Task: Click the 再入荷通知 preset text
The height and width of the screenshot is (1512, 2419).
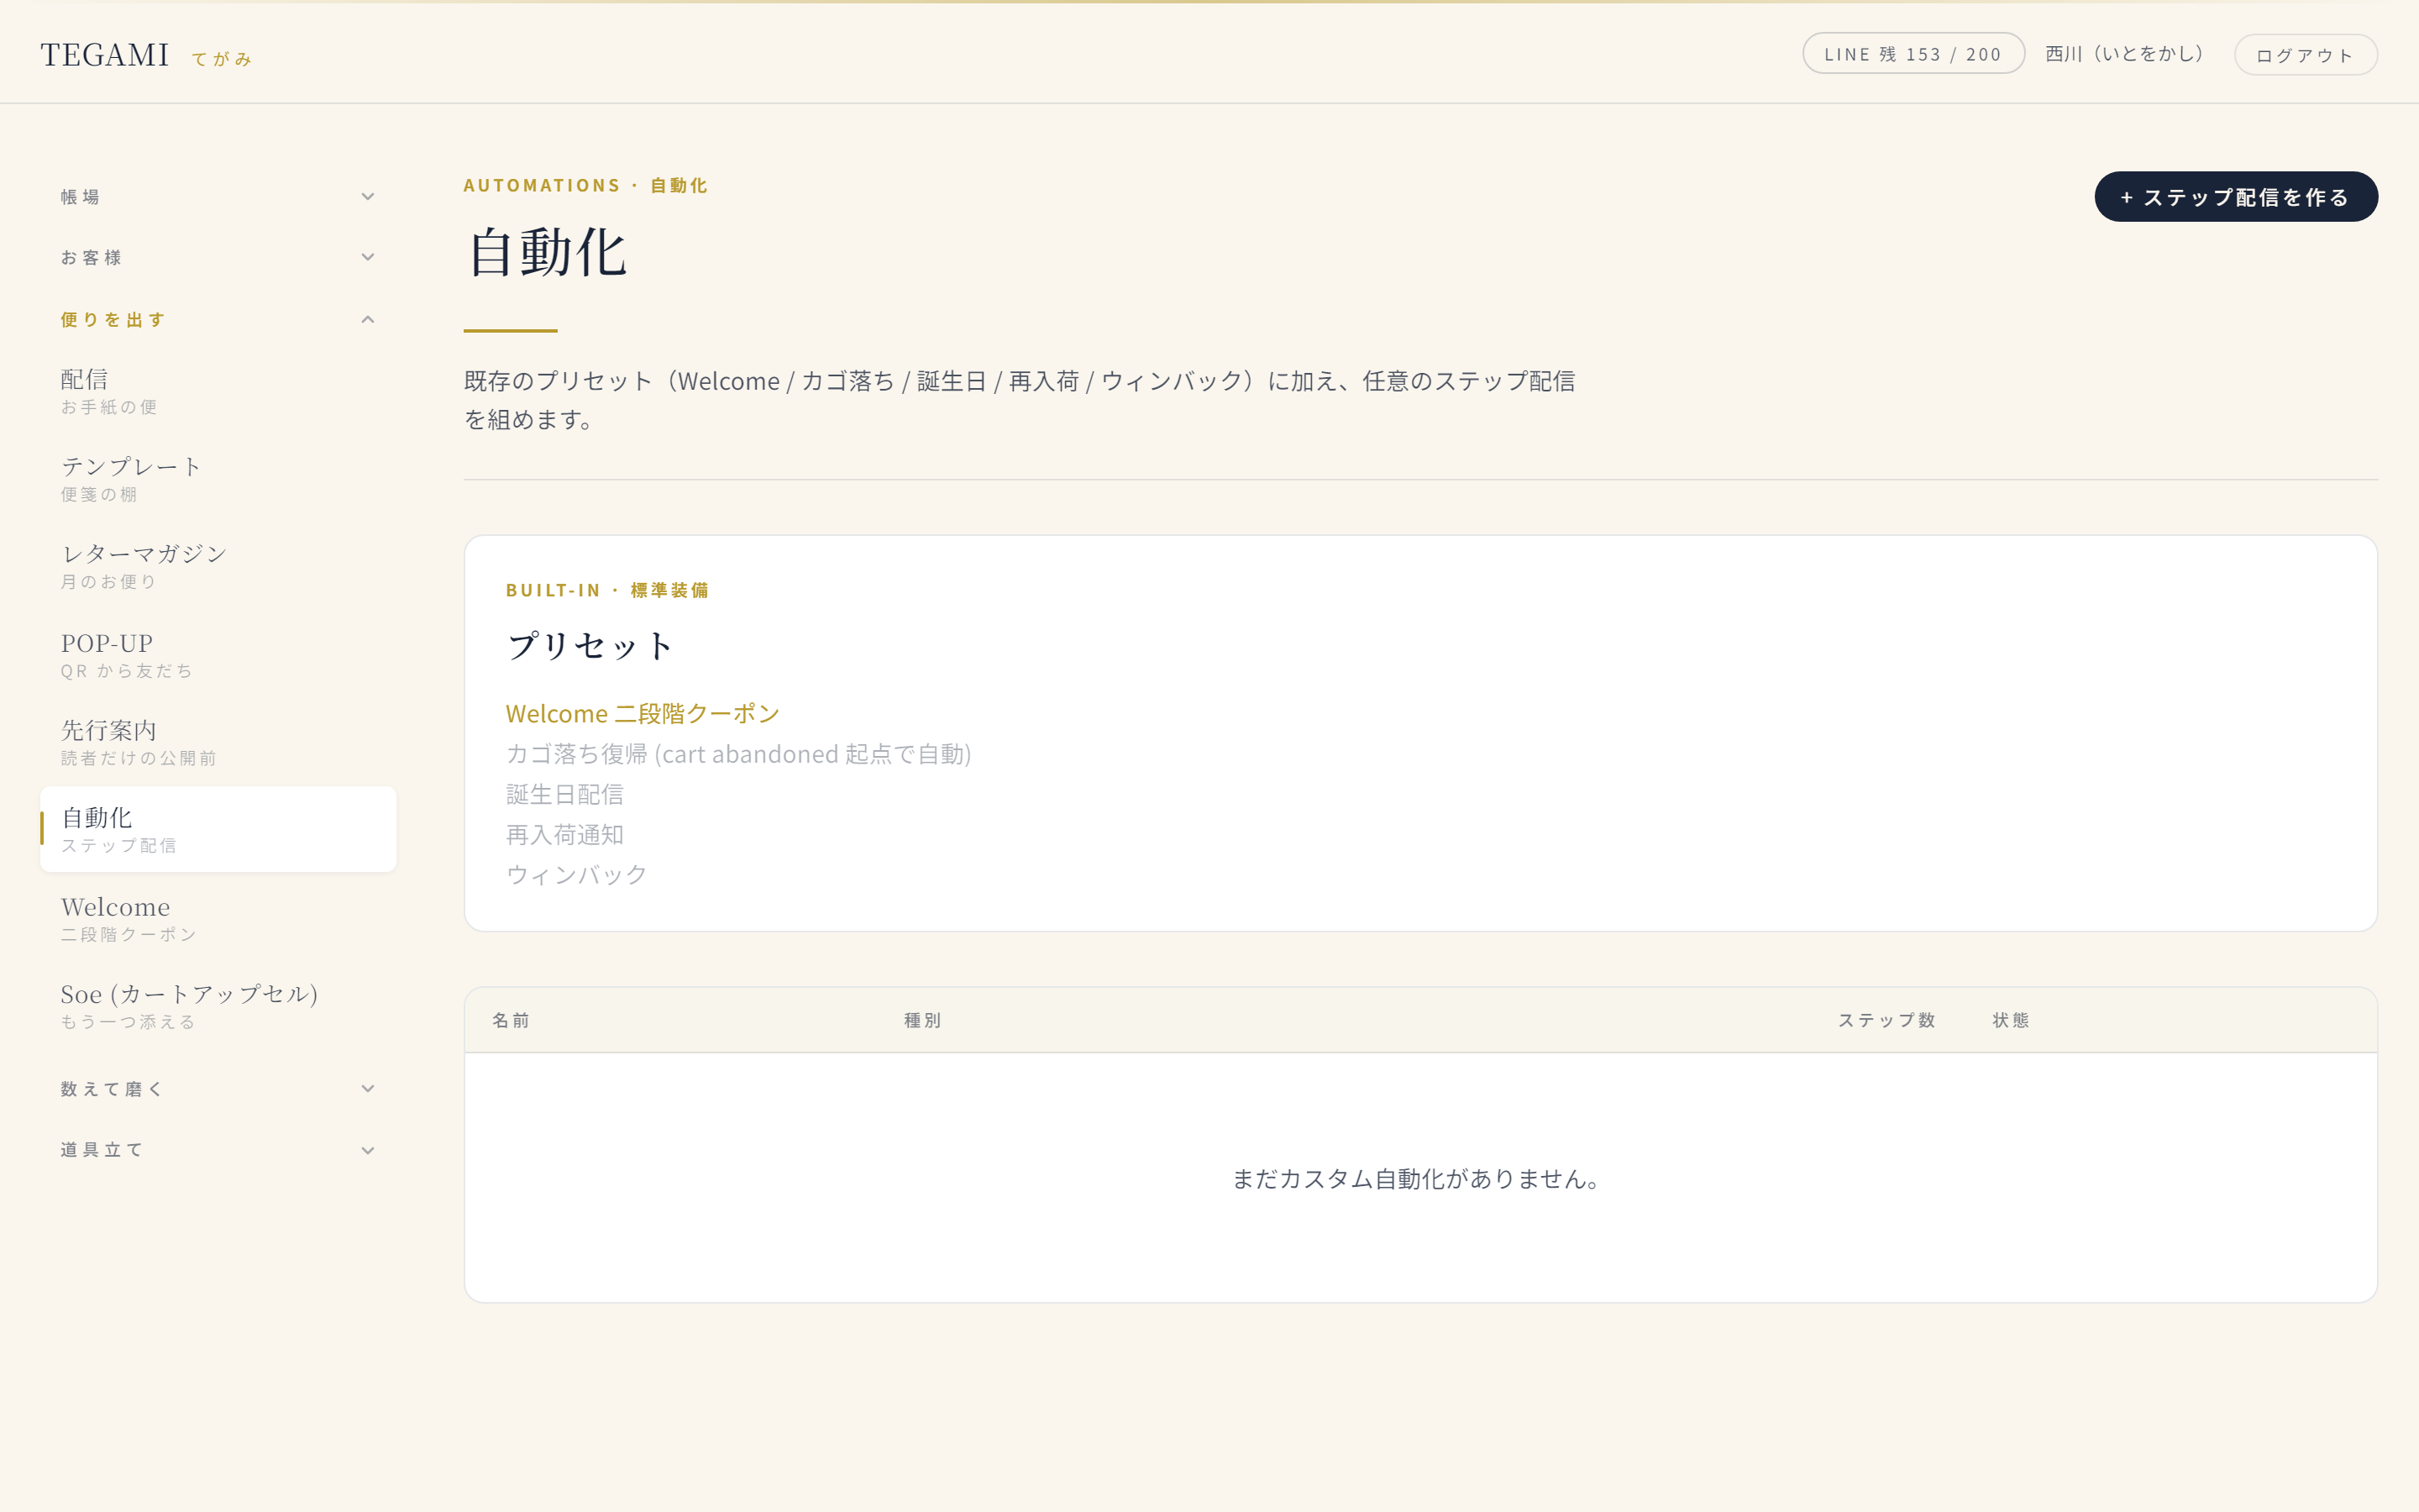Action: click(x=564, y=834)
